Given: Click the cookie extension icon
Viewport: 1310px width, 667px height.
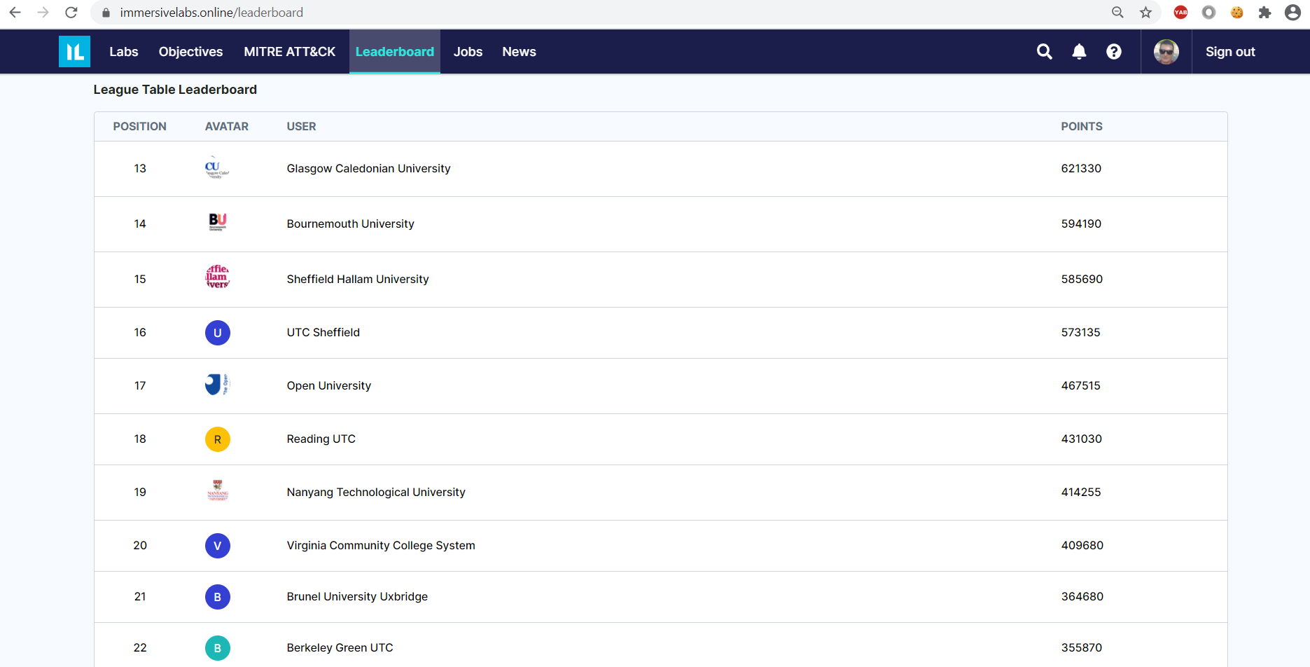Looking at the screenshot, I should coord(1236,13).
